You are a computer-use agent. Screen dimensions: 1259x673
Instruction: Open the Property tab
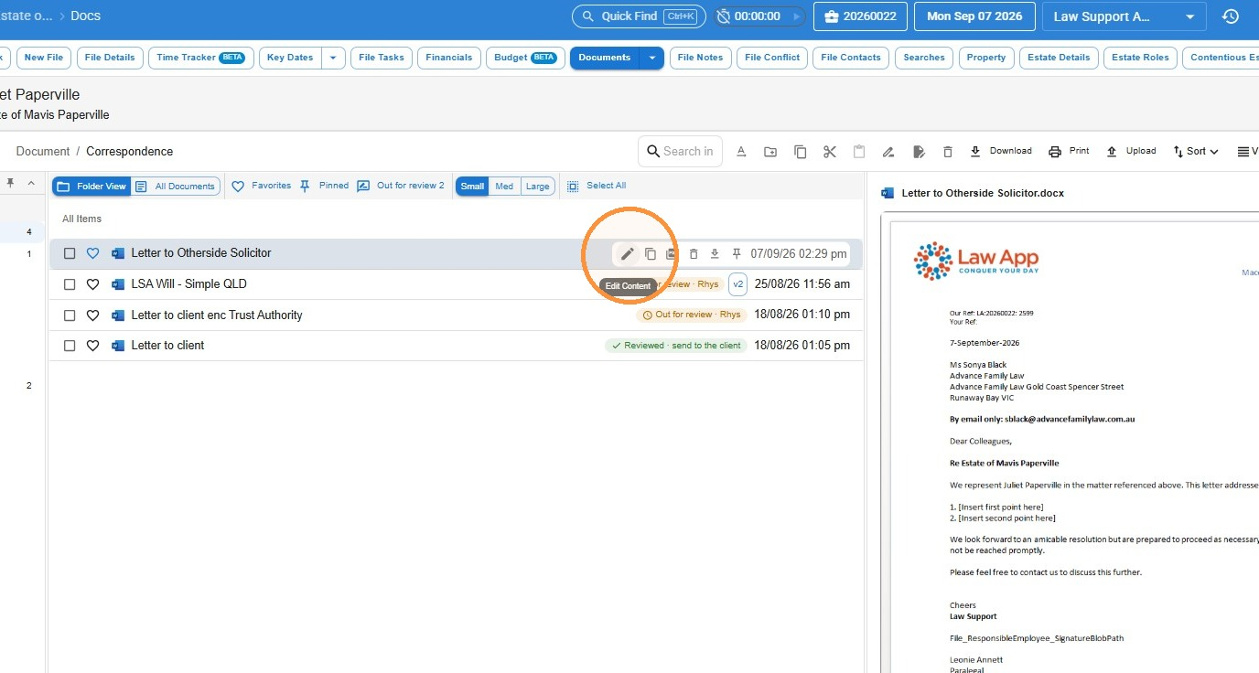tap(986, 58)
